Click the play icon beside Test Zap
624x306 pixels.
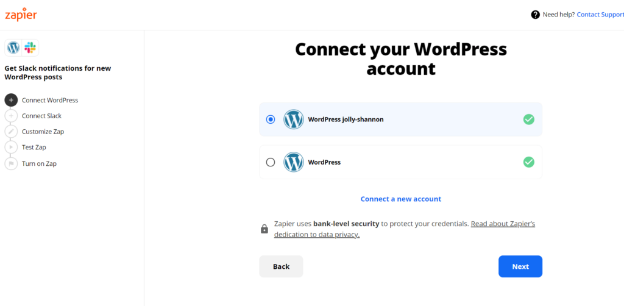coord(11,148)
